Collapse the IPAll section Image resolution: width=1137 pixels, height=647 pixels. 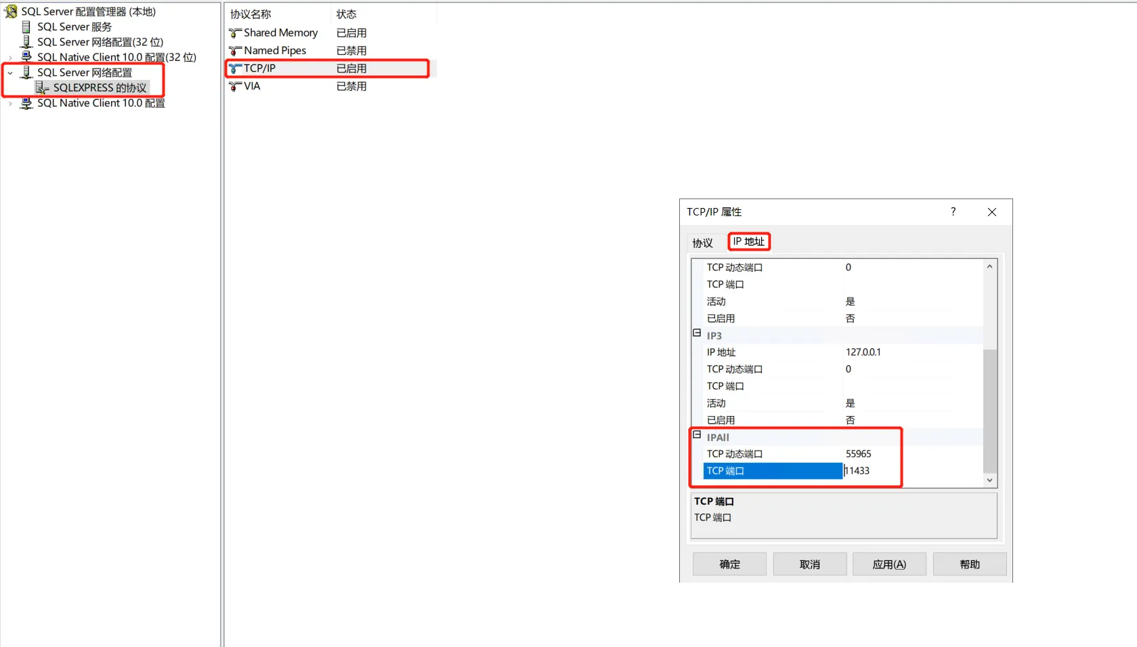696,434
